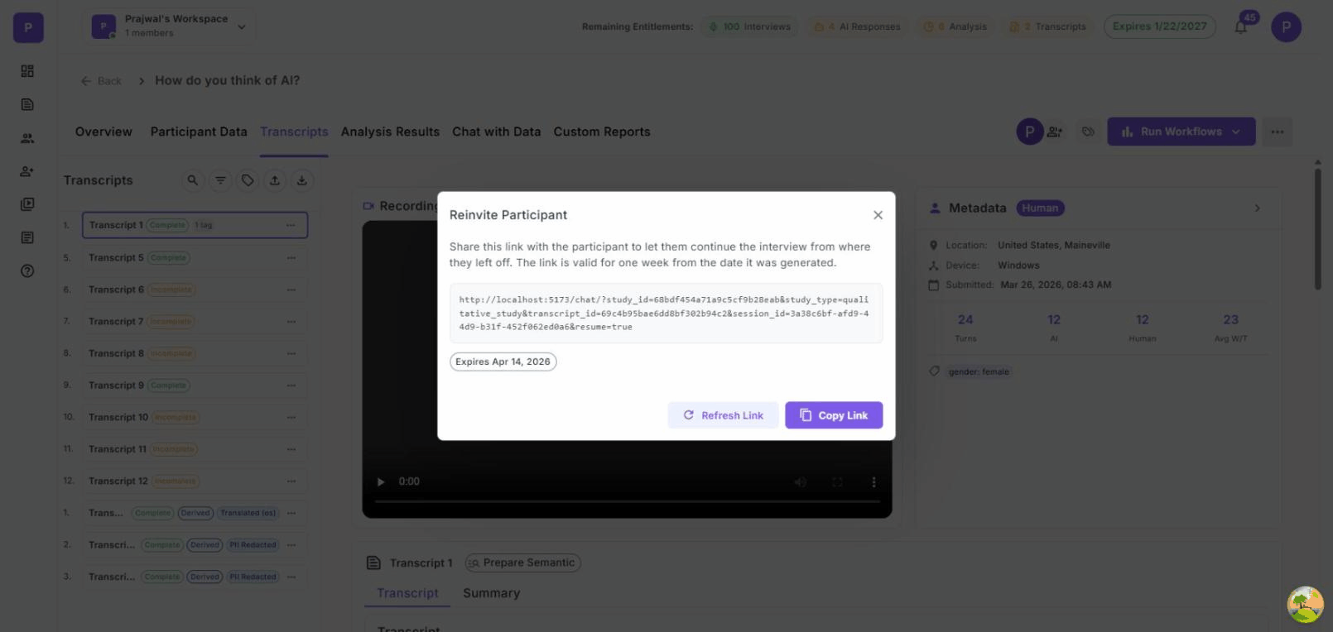Open the P user profile avatar

(x=1286, y=26)
